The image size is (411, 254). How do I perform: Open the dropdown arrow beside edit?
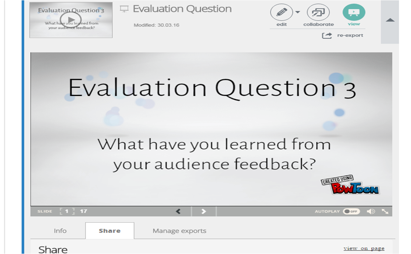[297, 13]
